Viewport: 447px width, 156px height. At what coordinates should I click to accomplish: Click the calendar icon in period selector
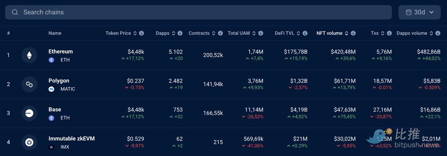408,12
